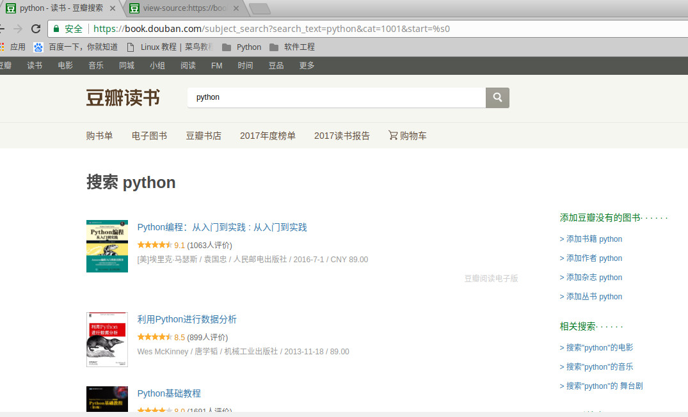Open the 购书单 link
The height and width of the screenshot is (417, 688).
click(100, 136)
